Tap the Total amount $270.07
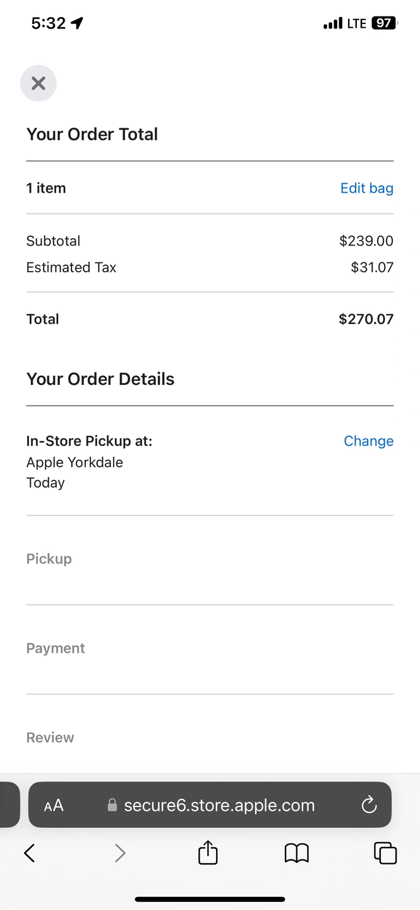420x910 pixels. click(x=366, y=319)
